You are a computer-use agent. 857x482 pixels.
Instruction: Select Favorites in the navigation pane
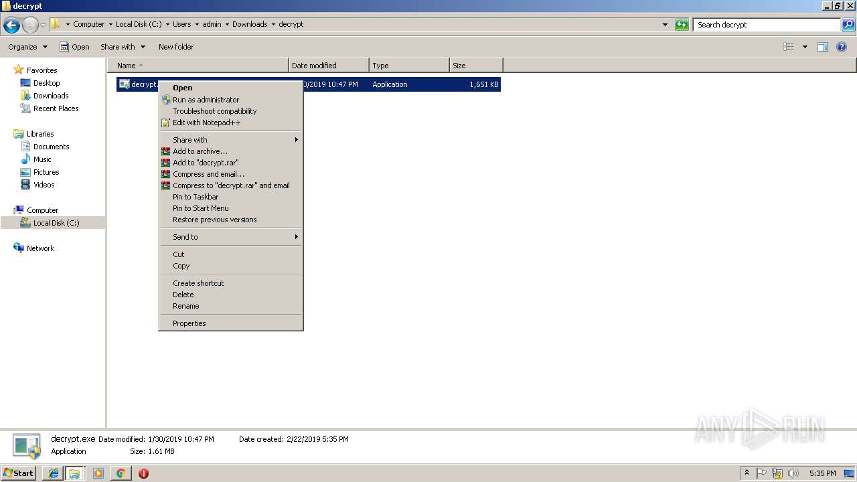pyautogui.click(x=42, y=70)
